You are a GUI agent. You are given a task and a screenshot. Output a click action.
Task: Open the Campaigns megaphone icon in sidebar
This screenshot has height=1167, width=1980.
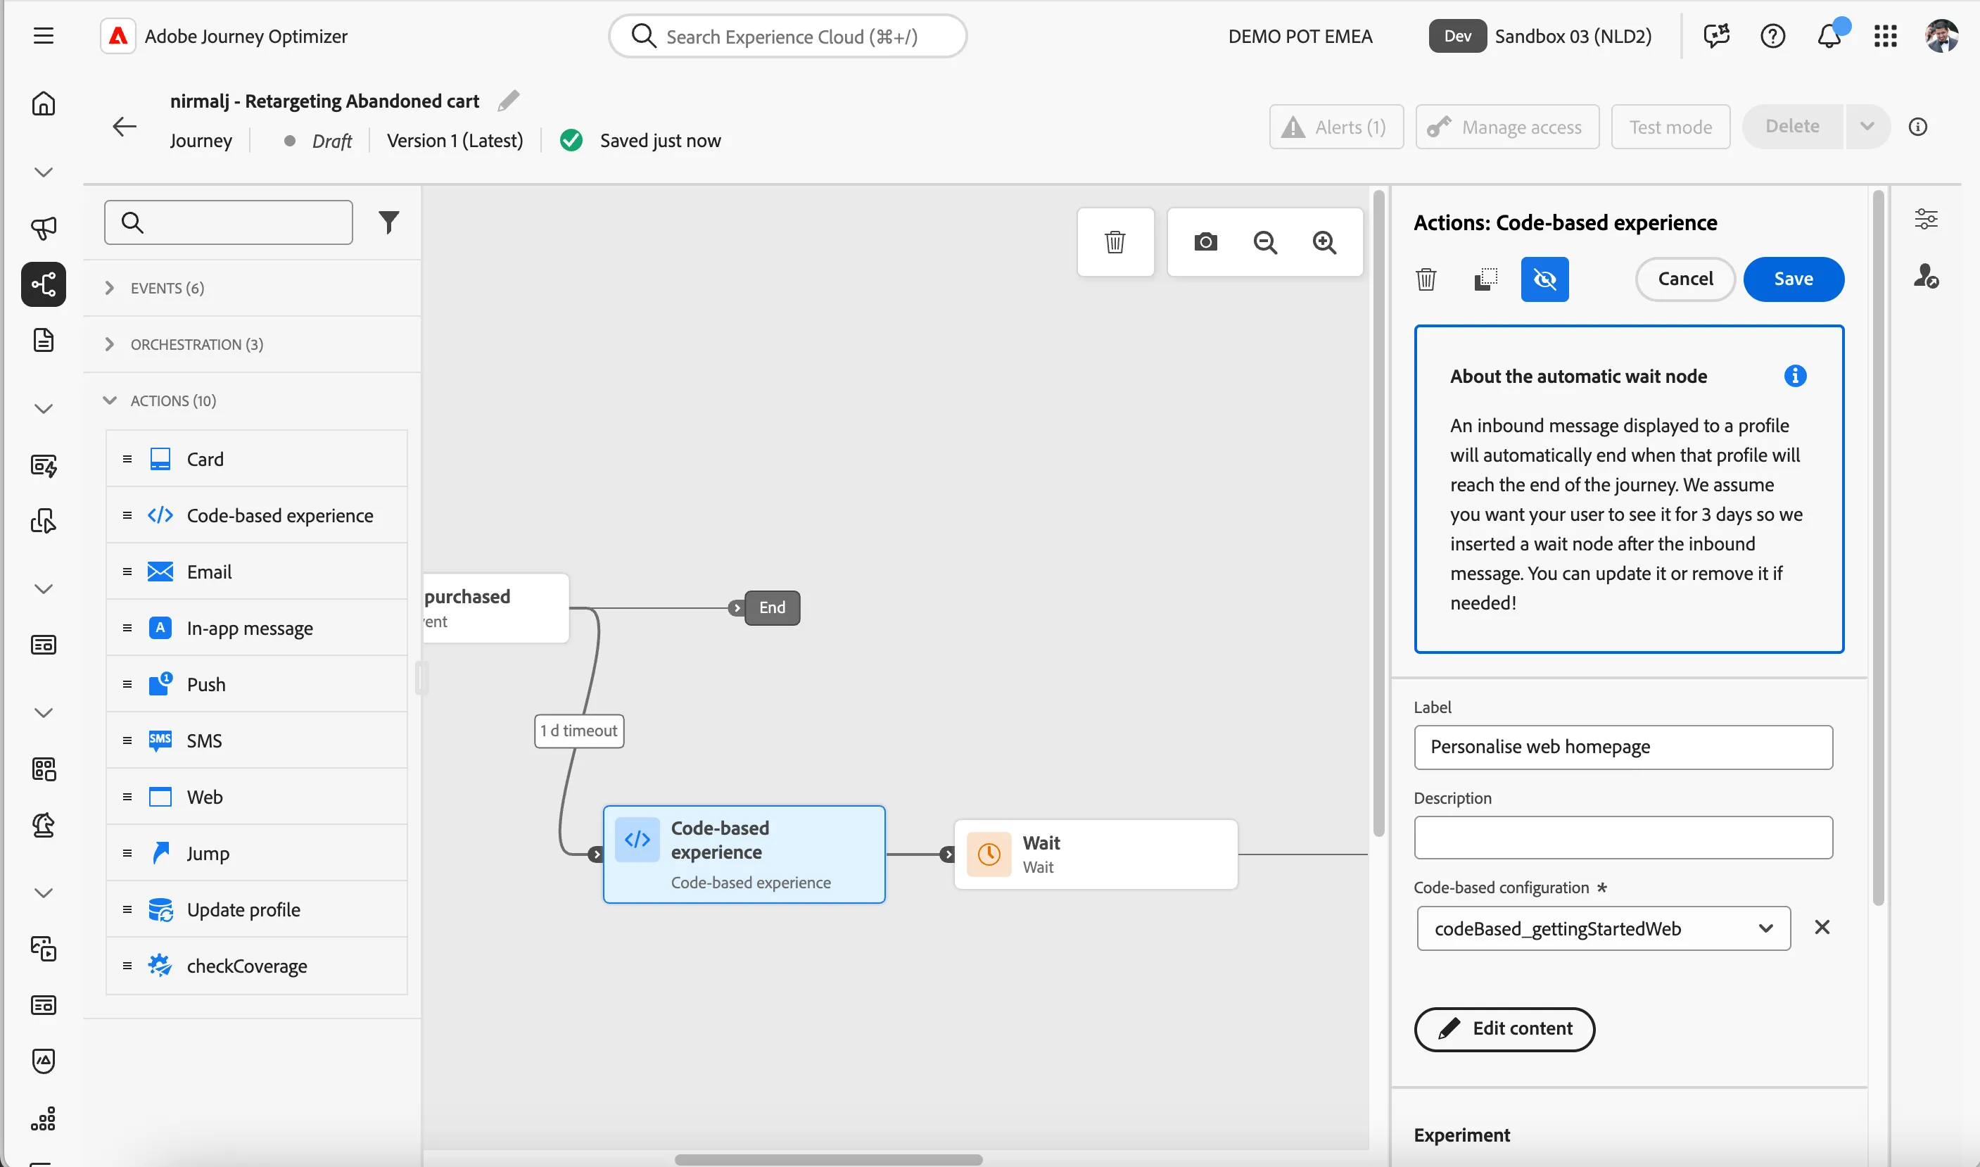pos(43,228)
